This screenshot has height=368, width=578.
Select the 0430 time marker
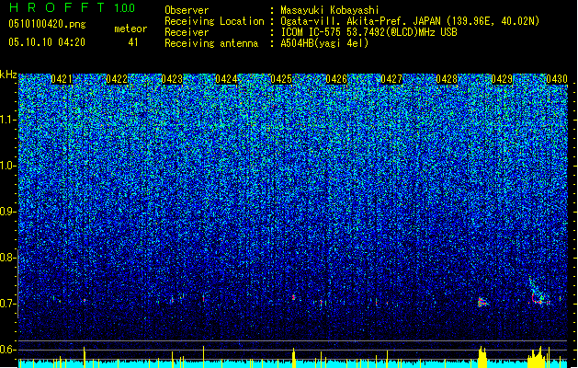click(557, 78)
